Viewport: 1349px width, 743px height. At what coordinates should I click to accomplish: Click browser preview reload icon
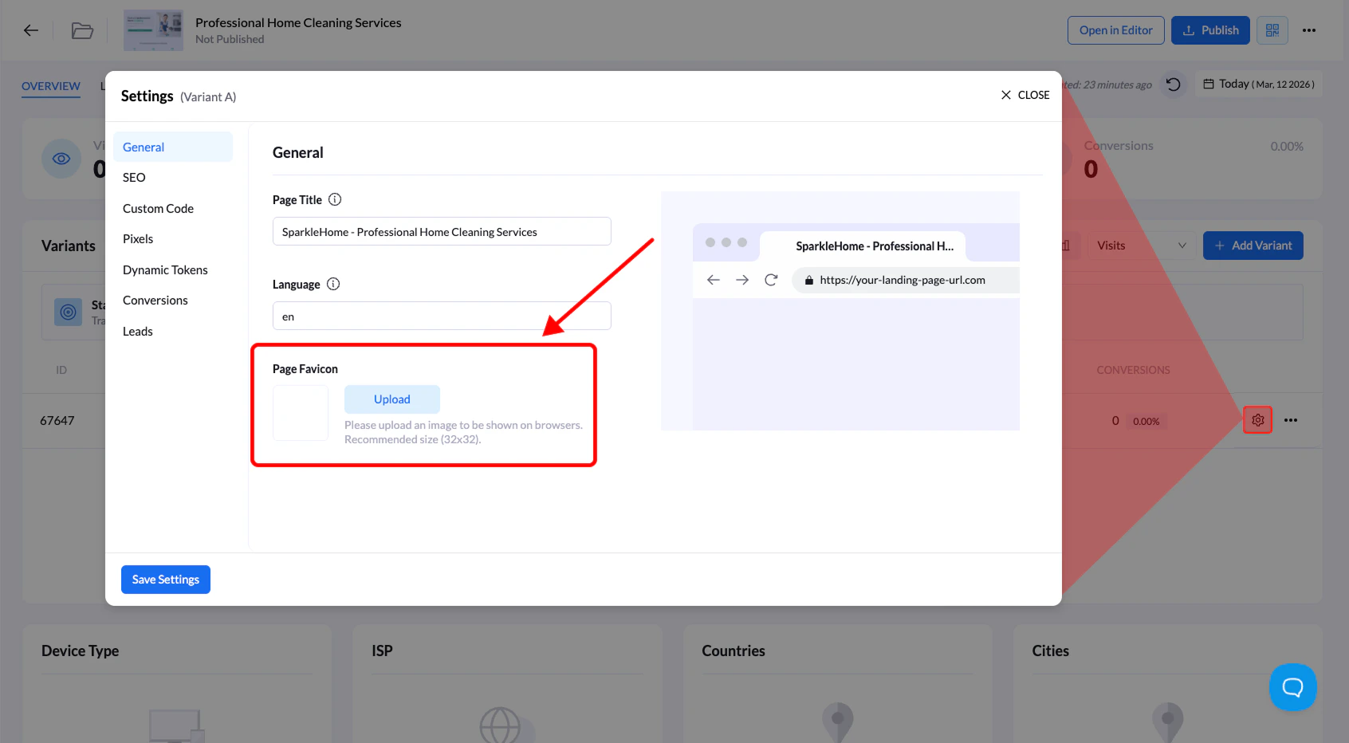pyautogui.click(x=771, y=280)
